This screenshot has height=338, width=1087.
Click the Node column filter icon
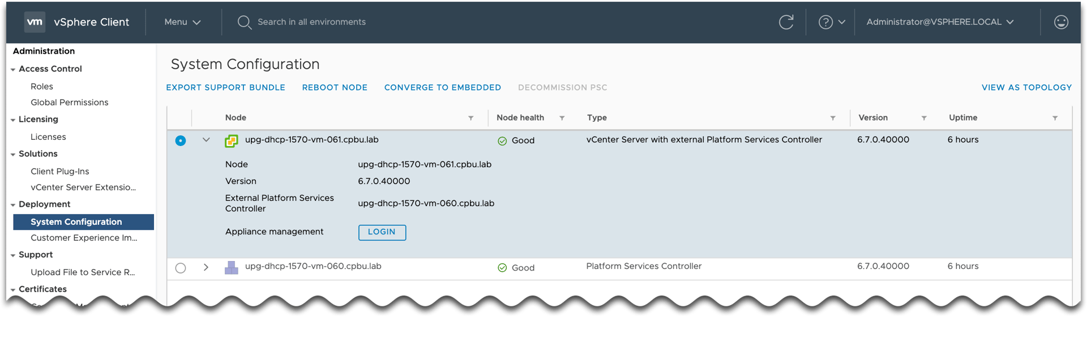470,118
